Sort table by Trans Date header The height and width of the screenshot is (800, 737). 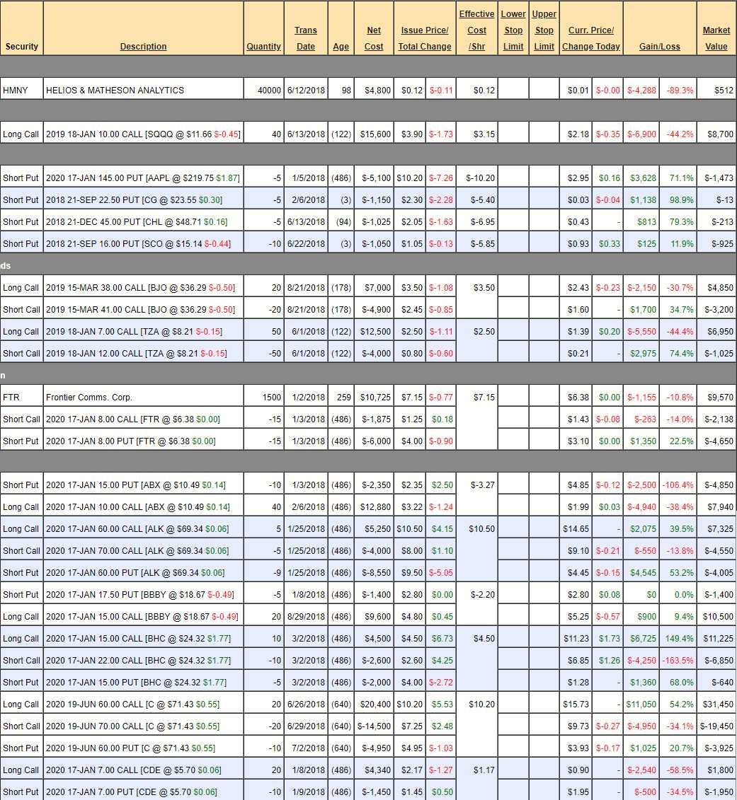point(306,38)
